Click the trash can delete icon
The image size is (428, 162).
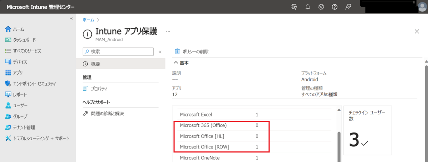pos(177,52)
